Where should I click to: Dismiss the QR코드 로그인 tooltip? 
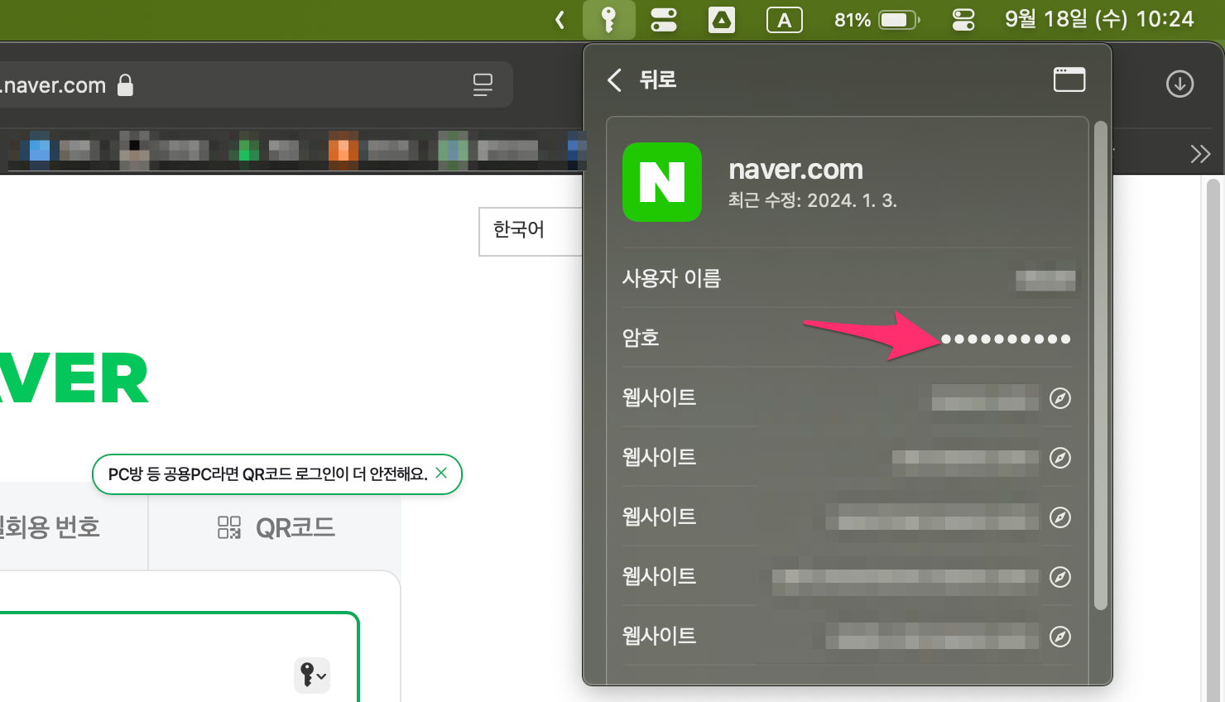tap(441, 473)
